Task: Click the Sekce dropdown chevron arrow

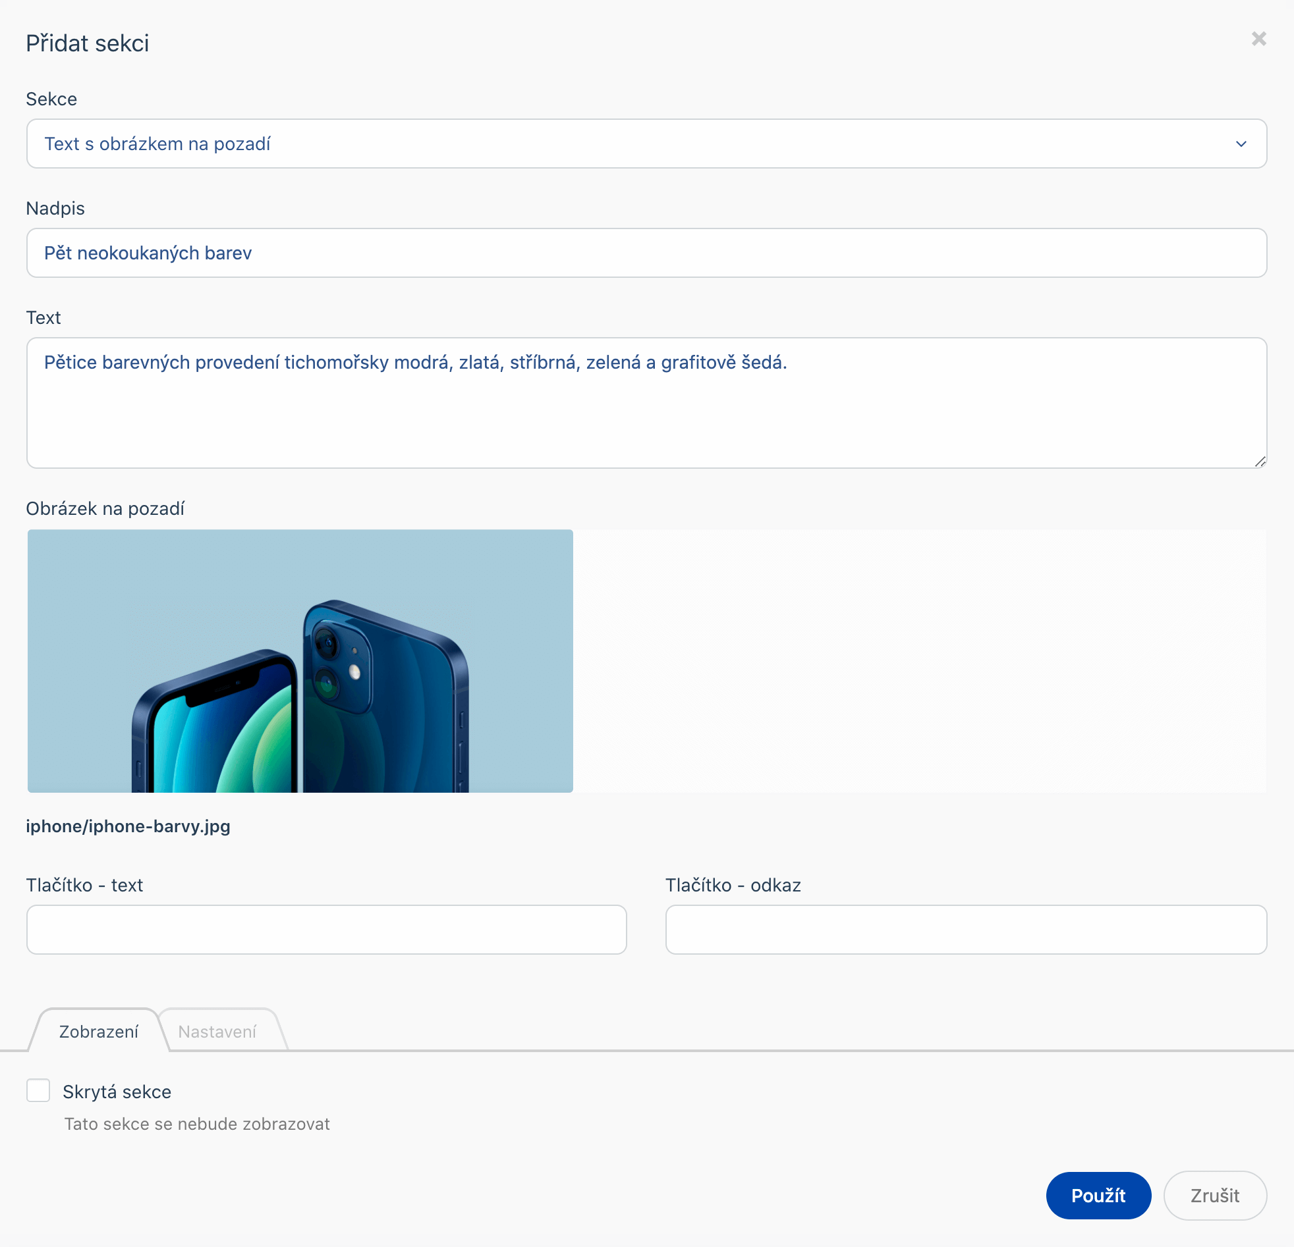Action: [1241, 144]
